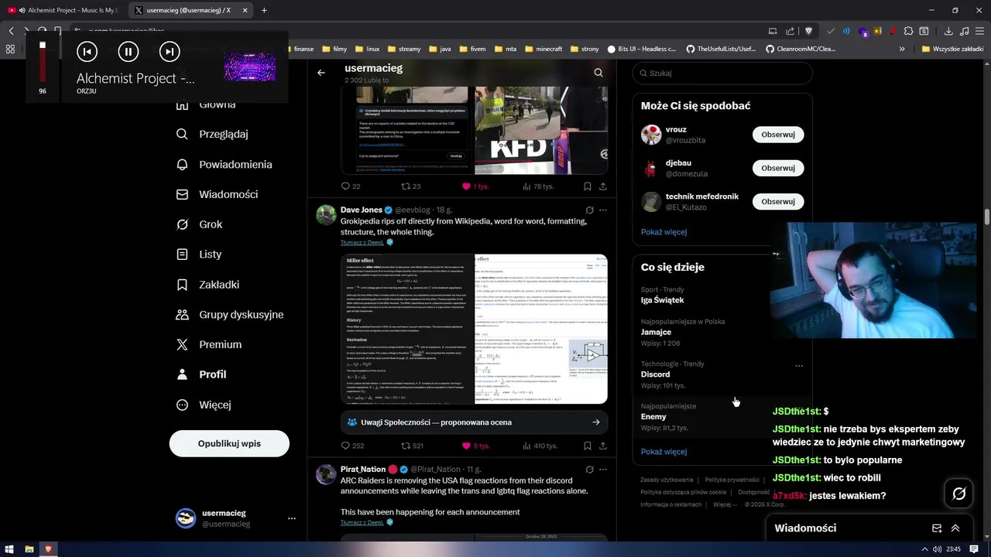Open options dots for Discord trend
The image size is (991, 557).
click(799, 366)
